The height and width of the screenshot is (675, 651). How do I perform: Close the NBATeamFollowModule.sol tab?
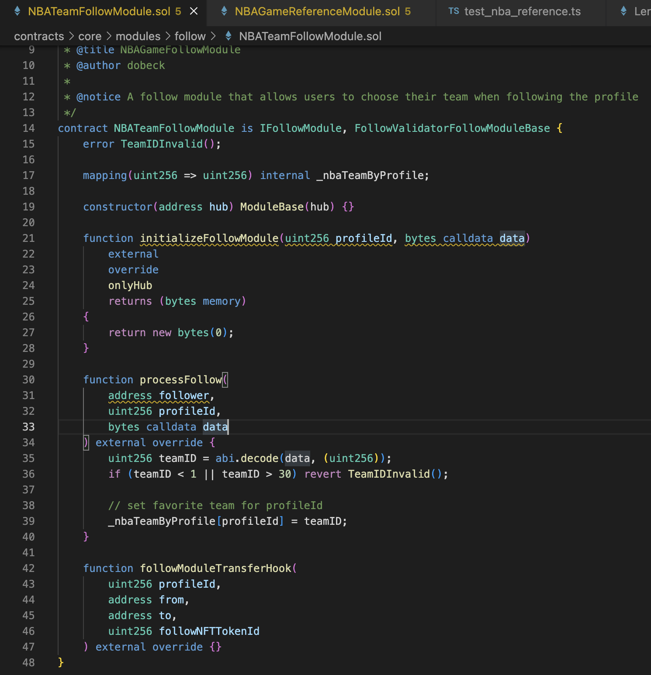pos(194,11)
